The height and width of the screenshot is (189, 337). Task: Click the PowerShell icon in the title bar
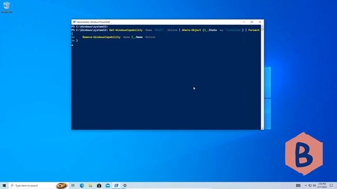(74, 22)
